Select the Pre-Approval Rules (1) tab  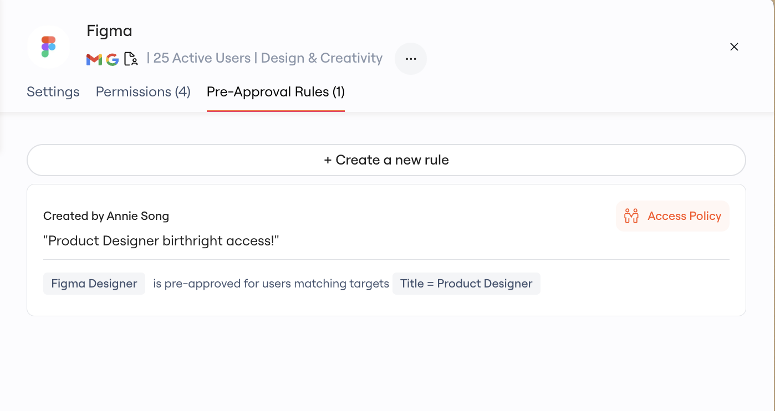pyautogui.click(x=276, y=92)
